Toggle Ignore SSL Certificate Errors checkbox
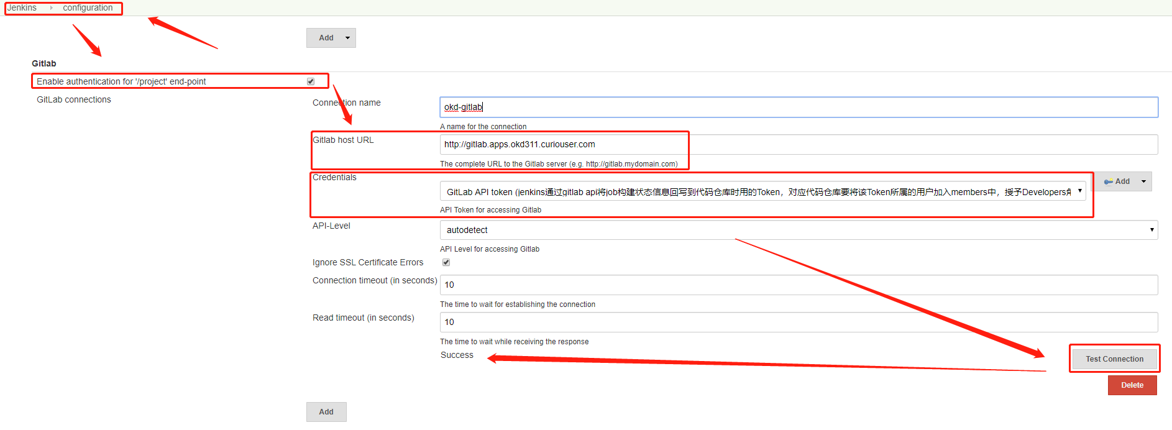The height and width of the screenshot is (430, 1172). 446,262
